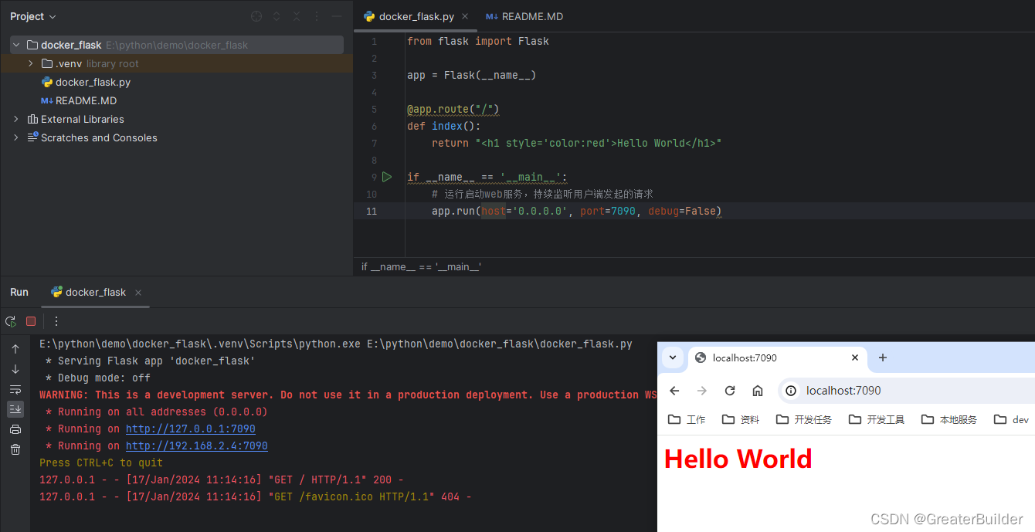Viewport: 1035px width, 532px height.
Task: Open the Project view dropdown
Action: [x=32, y=16]
